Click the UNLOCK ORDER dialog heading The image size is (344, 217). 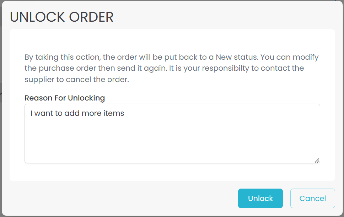tap(62, 17)
